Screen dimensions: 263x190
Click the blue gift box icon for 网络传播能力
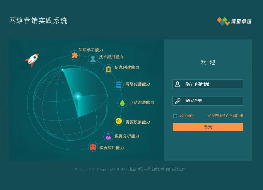(x=119, y=84)
